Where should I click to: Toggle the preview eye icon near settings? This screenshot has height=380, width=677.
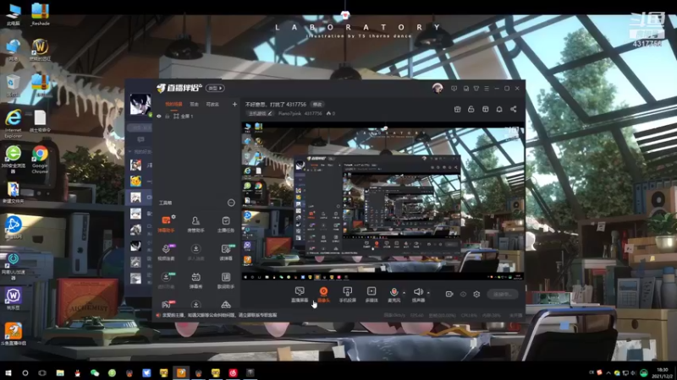tap(463, 294)
